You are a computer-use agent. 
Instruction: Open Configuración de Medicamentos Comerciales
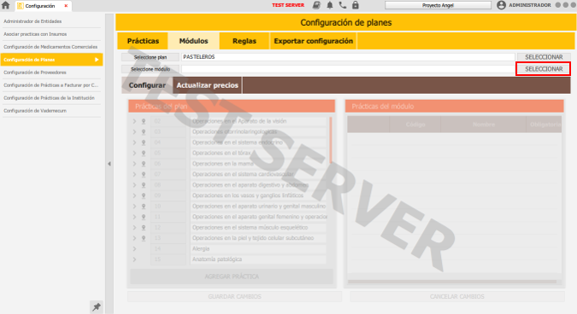(51, 47)
